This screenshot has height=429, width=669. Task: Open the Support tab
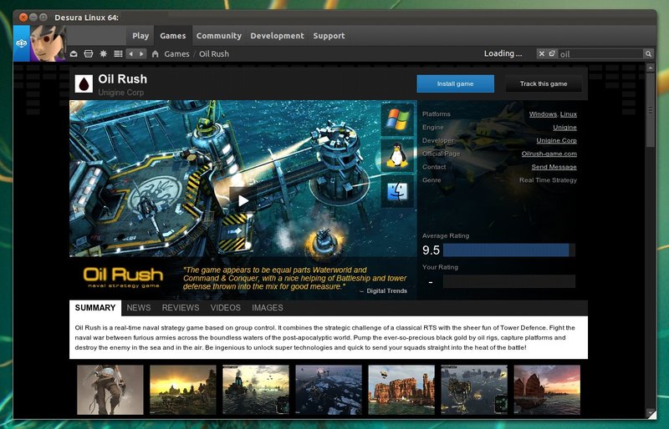[x=329, y=36]
